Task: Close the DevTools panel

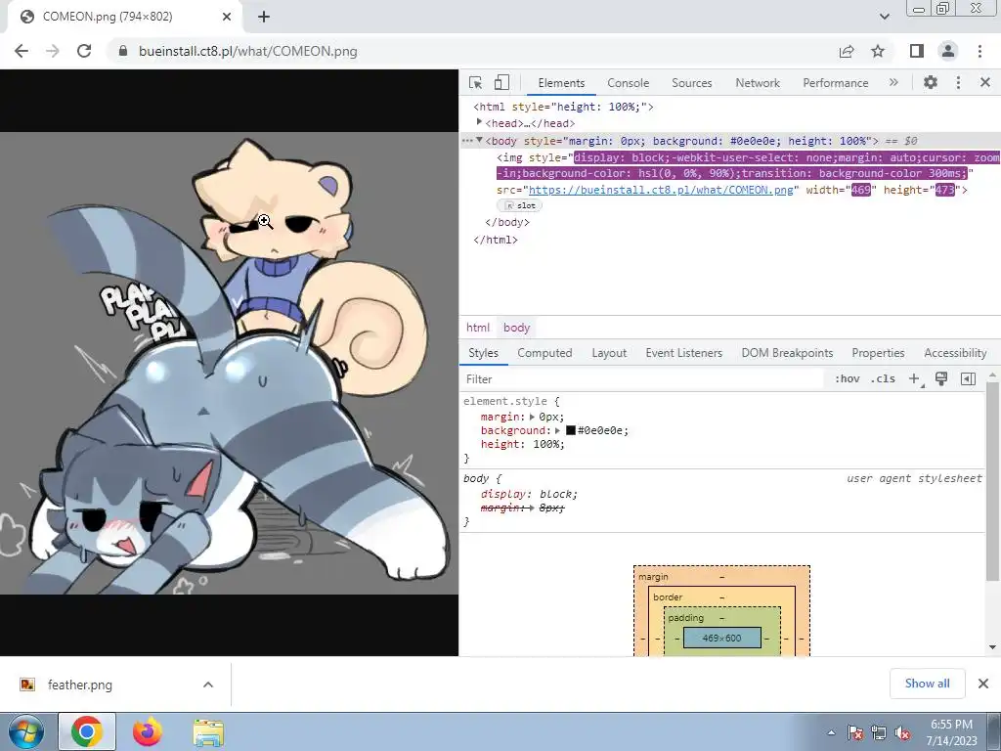Action: click(x=985, y=82)
